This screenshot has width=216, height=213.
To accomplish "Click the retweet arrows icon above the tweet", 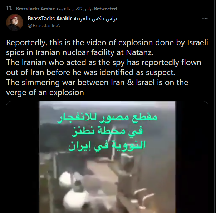I will pos(9,9).
